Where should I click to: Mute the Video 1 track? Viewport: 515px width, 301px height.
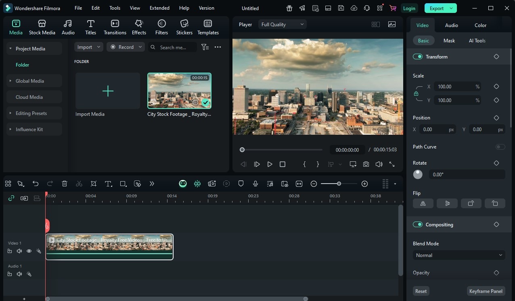point(19,251)
